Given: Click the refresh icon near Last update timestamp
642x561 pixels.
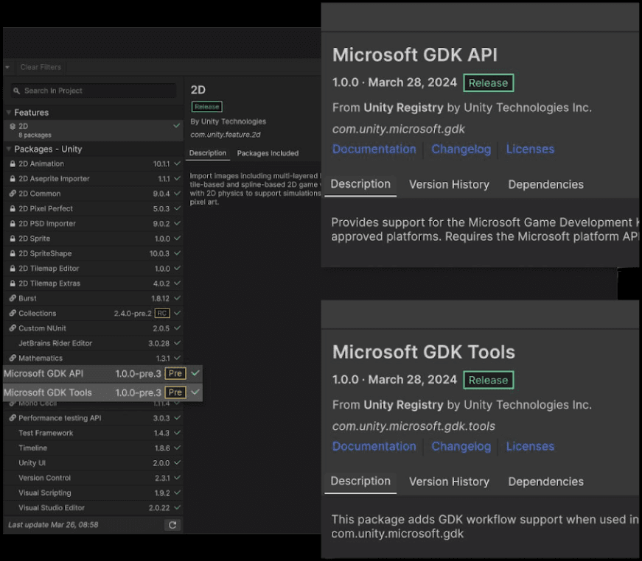Looking at the screenshot, I should tap(174, 525).
